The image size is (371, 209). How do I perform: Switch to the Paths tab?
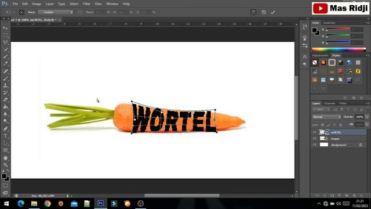343,103
